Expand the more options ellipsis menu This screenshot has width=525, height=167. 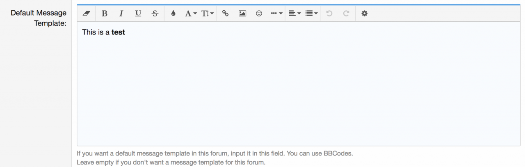[x=276, y=14]
